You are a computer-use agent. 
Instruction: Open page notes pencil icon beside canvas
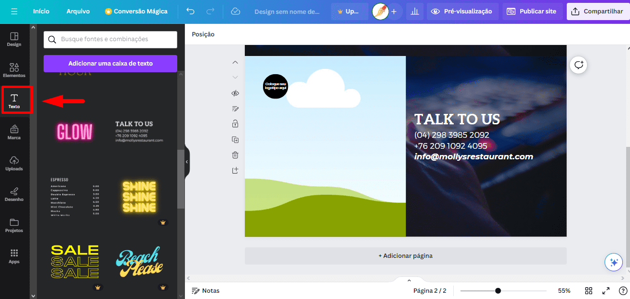coord(235,109)
